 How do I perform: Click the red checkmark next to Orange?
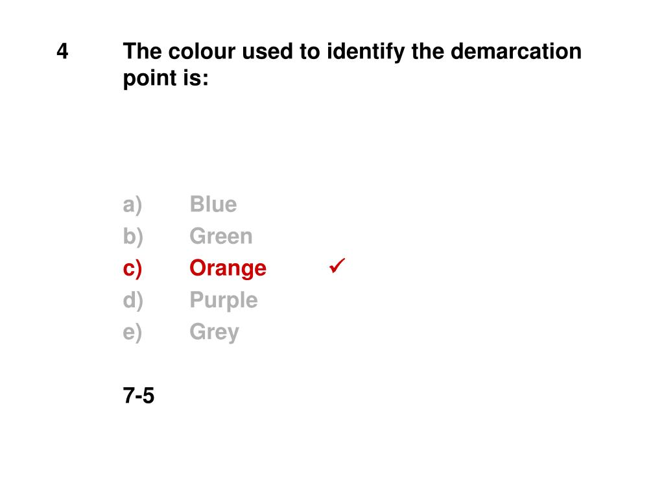337,265
